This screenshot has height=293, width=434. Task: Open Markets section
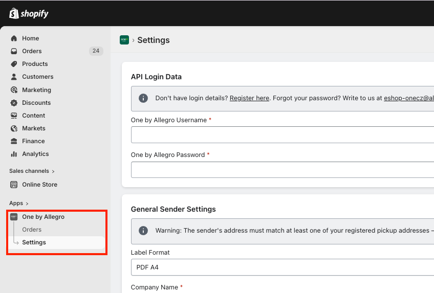tap(34, 128)
